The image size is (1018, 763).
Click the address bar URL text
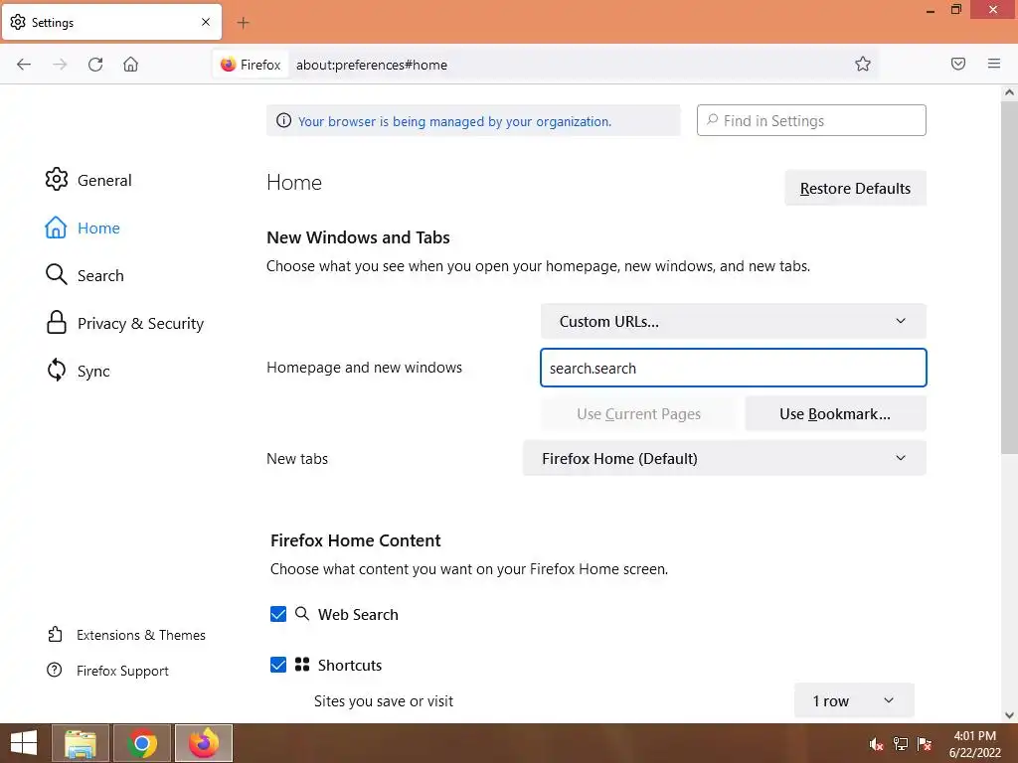point(372,65)
